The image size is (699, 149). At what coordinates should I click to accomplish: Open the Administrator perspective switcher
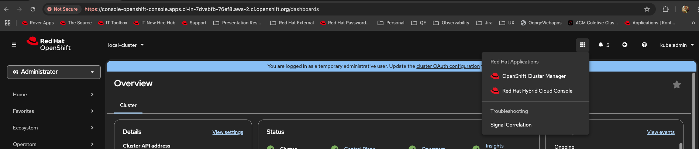(x=54, y=72)
